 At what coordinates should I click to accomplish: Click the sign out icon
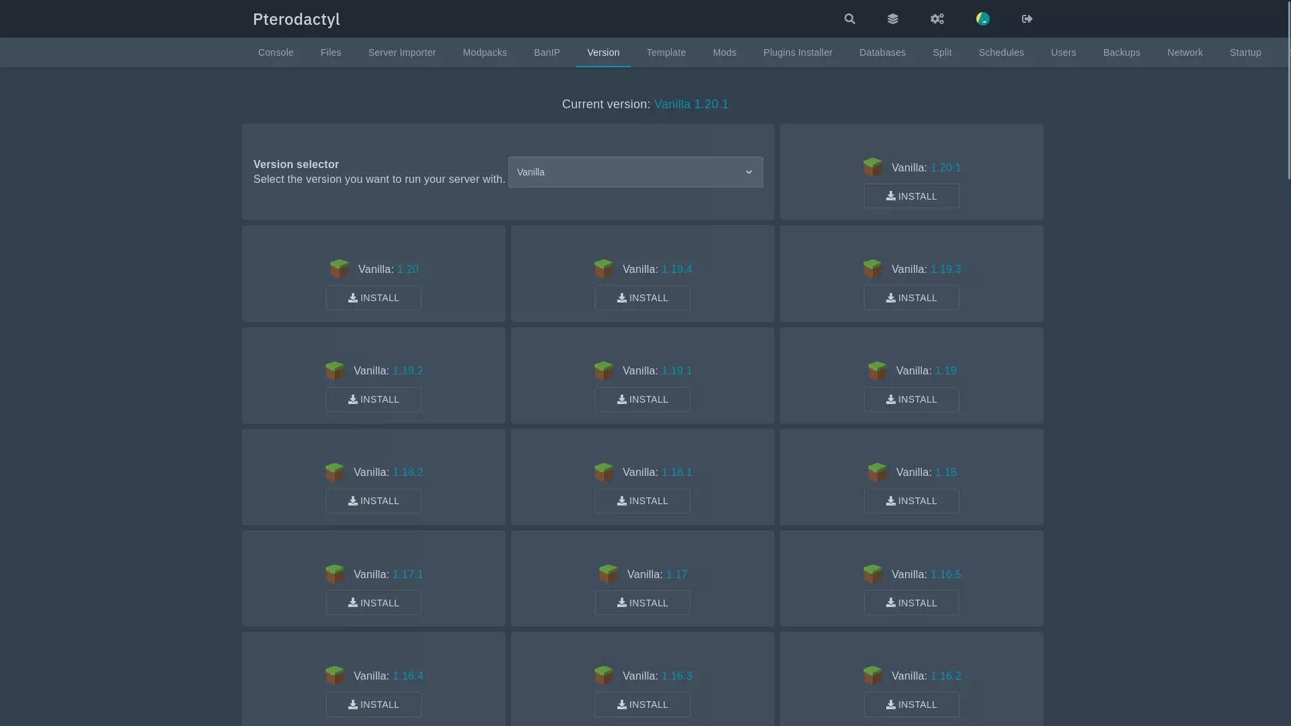[1027, 19]
